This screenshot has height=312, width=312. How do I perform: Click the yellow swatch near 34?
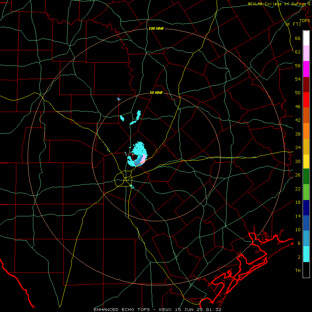306,162
